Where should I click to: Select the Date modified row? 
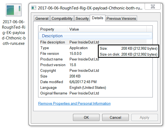click(x=93, y=82)
